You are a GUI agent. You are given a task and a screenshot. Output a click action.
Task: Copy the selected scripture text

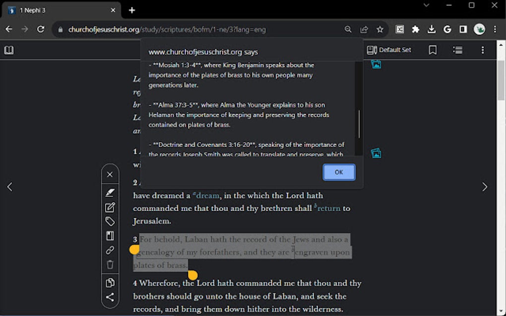(110, 282)
